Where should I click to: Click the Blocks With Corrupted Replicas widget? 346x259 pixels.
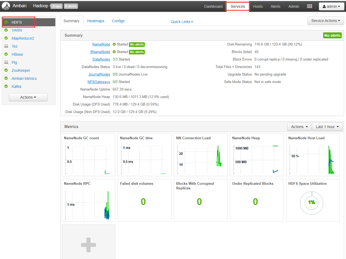click(x=201, y=200)
